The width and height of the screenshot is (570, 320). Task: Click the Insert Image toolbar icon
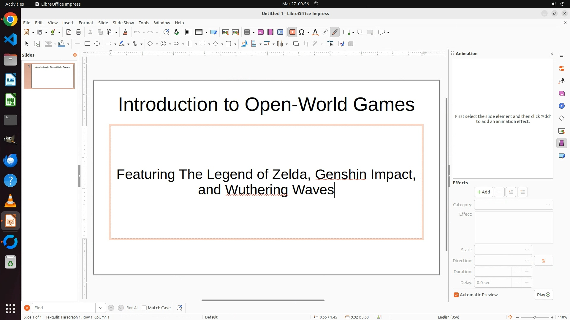tap(261, 32)
